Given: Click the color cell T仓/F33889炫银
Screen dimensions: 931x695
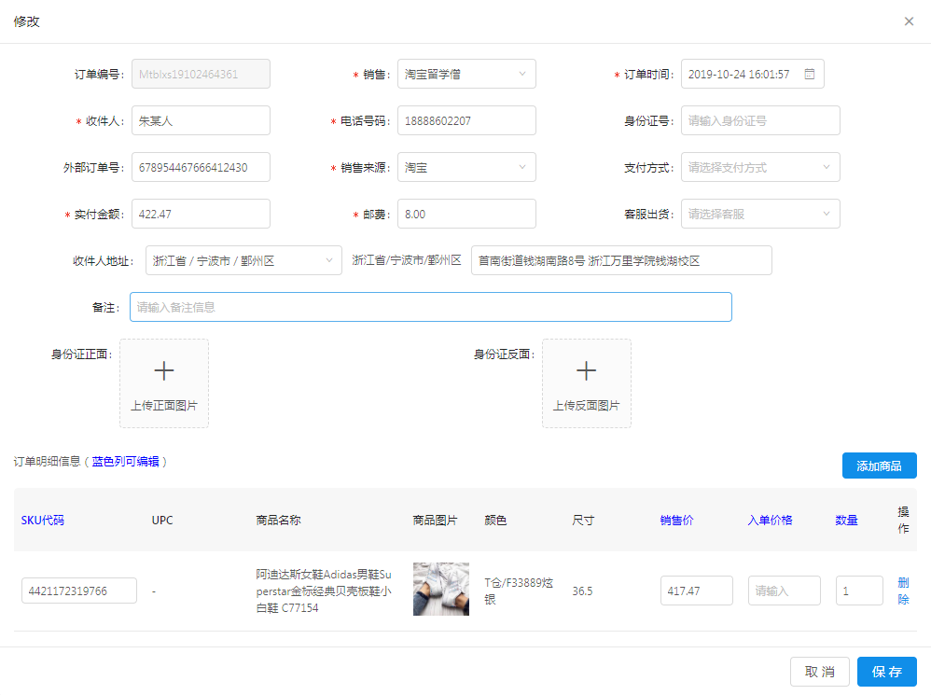Looking at the screenshot, I should point(519,591).
